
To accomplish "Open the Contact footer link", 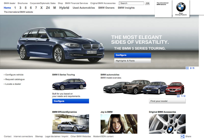I will coord(8,136).
